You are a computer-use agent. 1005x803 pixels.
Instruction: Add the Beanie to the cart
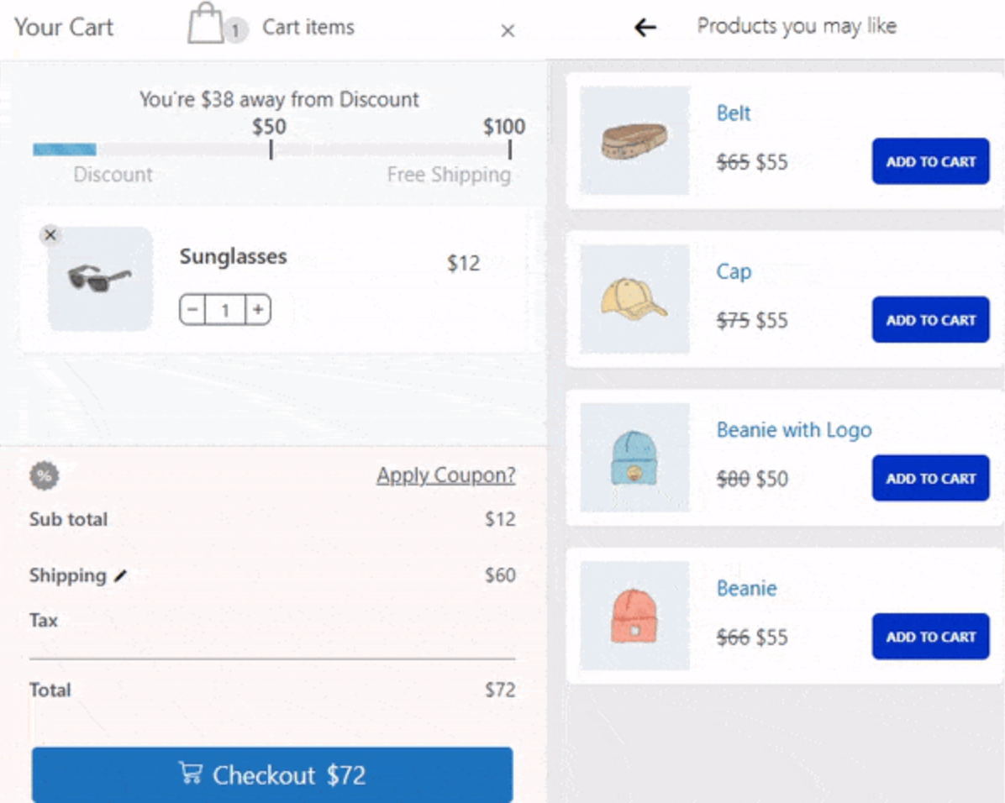tap(929, 637)
